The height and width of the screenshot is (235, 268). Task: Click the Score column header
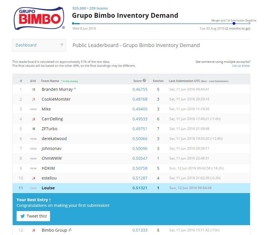(x=138, y=81)
